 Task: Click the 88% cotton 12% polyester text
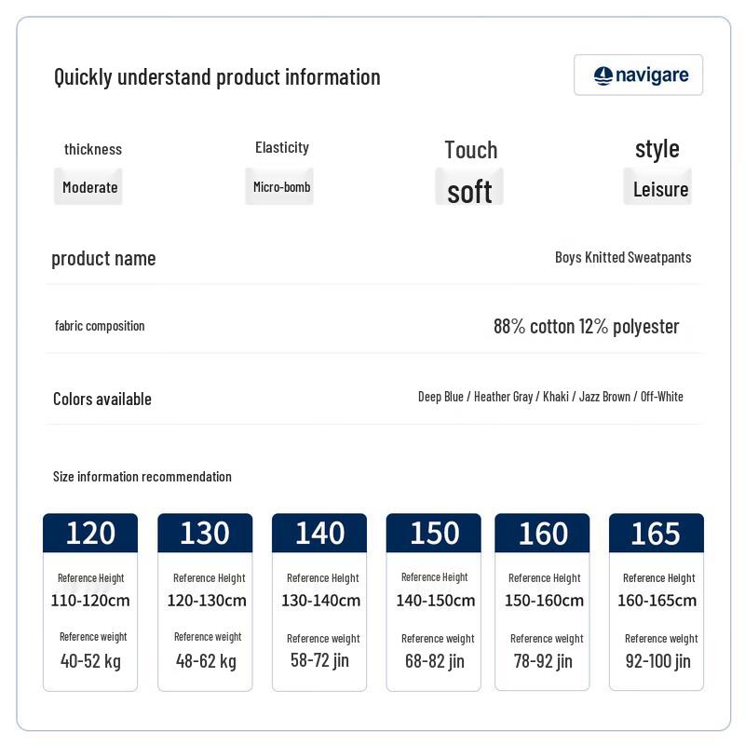coord(586,326)
